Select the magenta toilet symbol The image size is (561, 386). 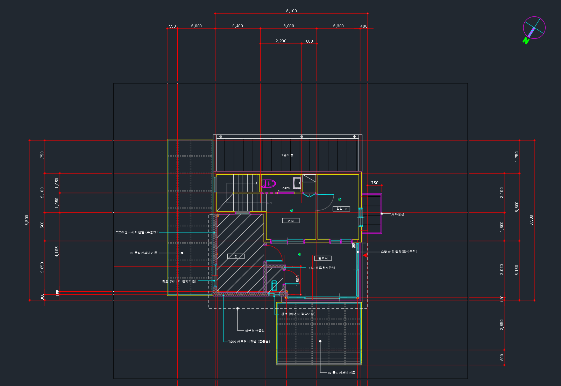click(x=269, y=183)
